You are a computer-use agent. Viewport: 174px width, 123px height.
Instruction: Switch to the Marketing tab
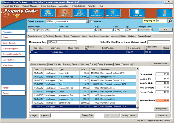coord(132,36)
